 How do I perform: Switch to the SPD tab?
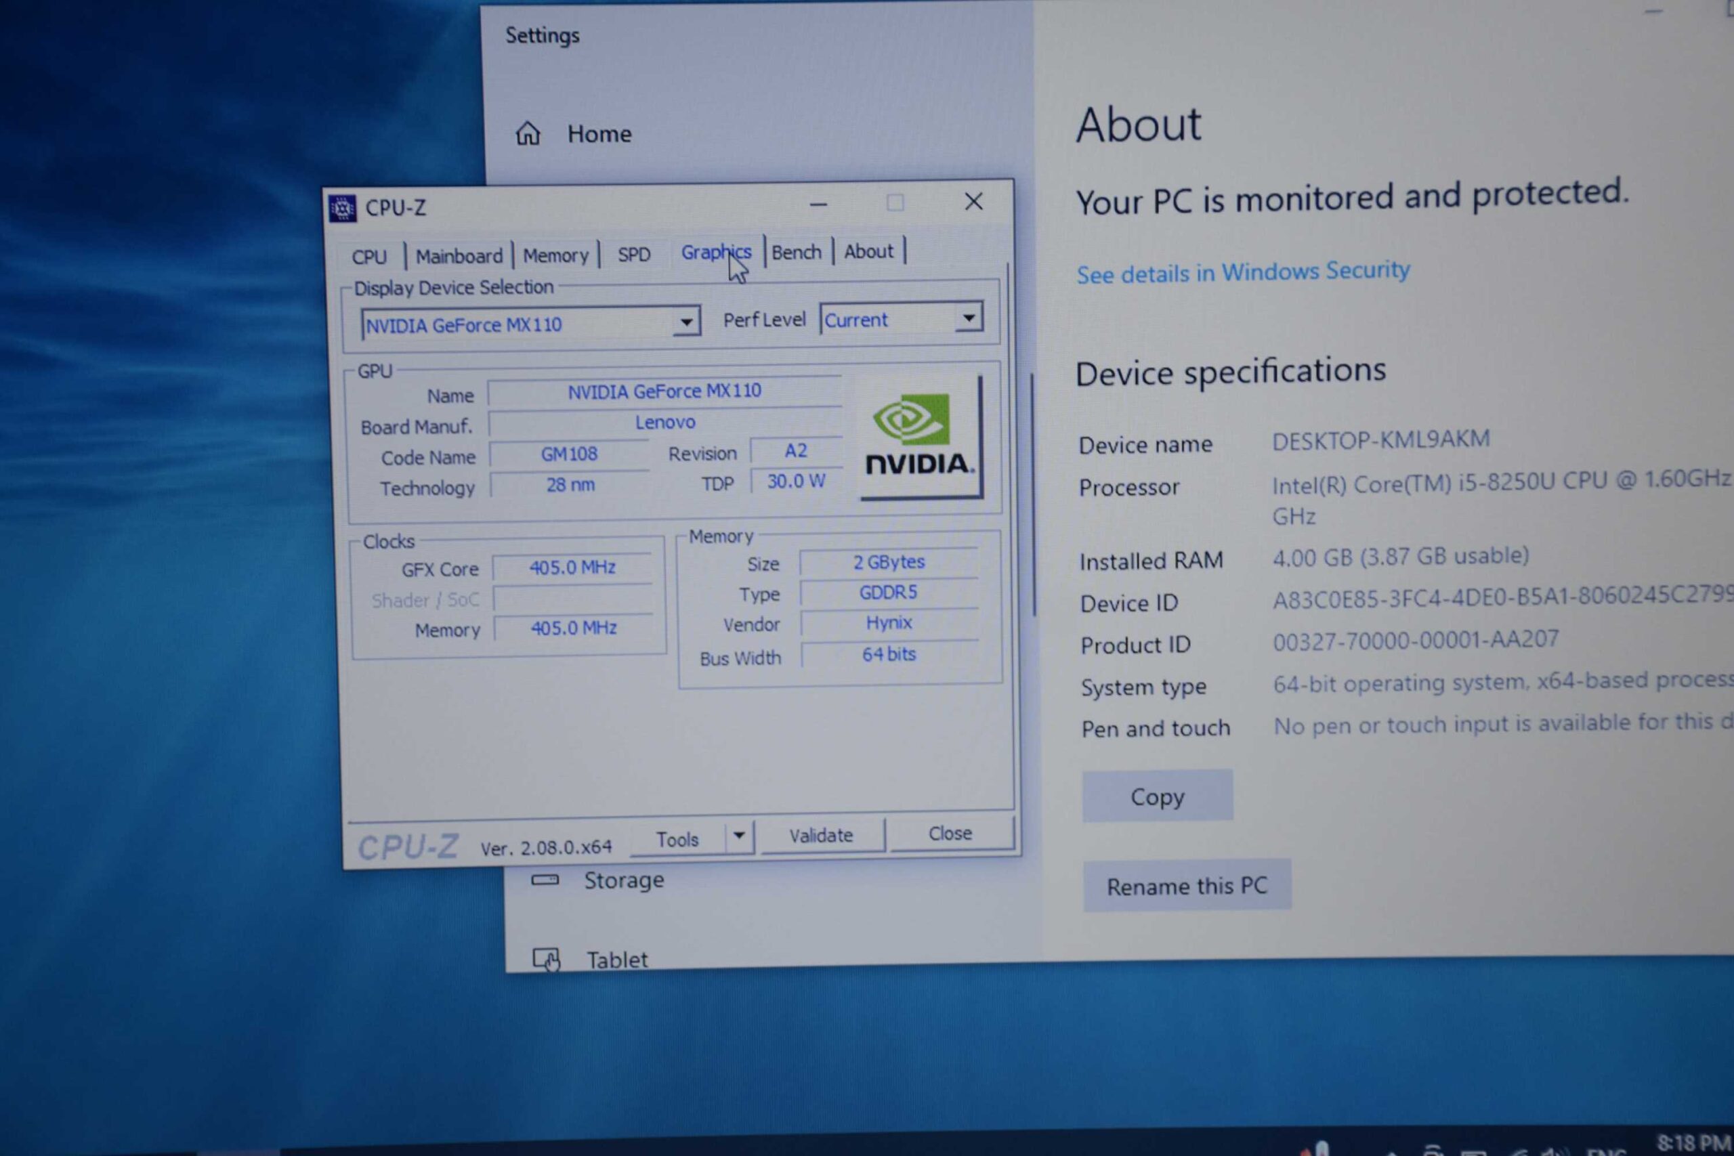[x=634, y=255]
